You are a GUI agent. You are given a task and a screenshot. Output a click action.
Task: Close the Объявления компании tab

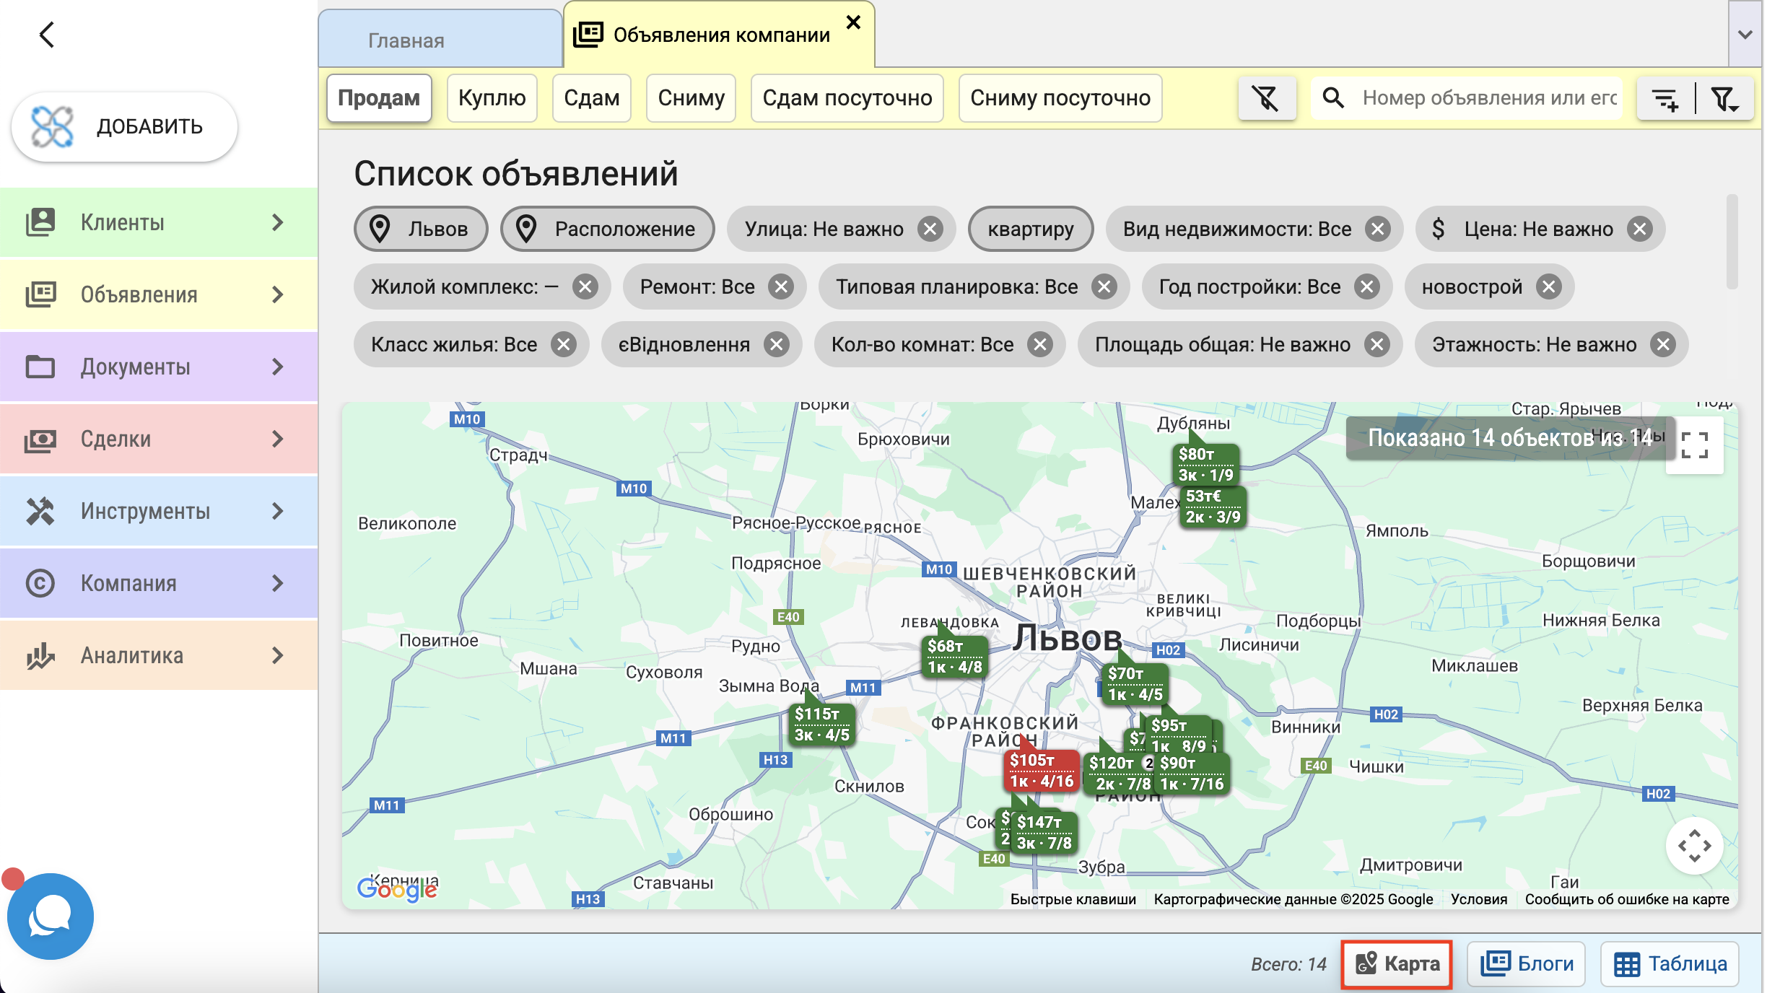pos(853,23)
